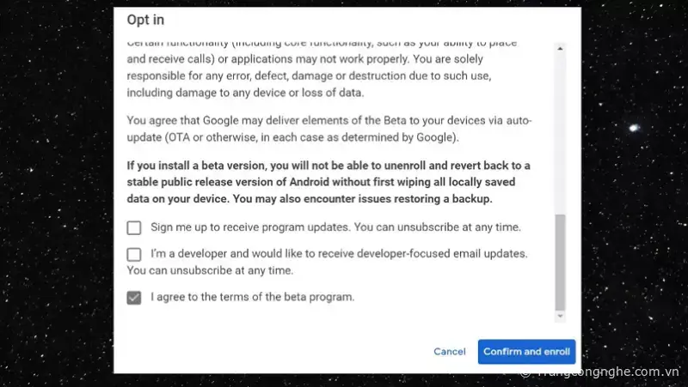688x387 pixels.
Task: Cancel the Opt in dialog
Action: pos(449,352)
